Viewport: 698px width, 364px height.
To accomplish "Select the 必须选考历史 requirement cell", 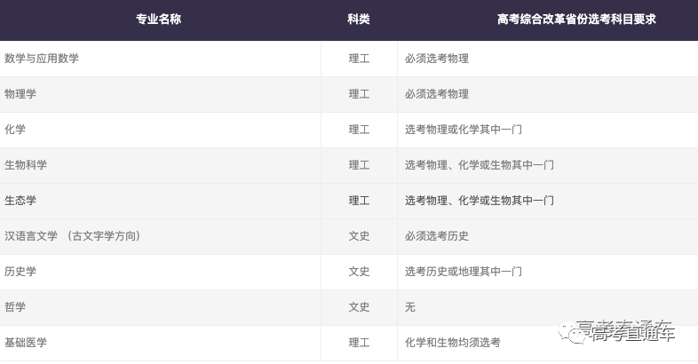I will click(437, 236).
